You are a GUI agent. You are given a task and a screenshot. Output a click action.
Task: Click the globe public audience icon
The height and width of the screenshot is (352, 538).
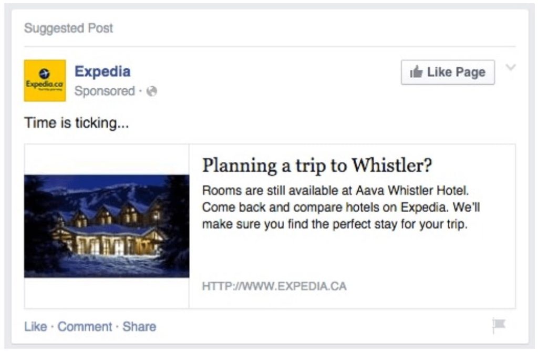coord(152,91)
